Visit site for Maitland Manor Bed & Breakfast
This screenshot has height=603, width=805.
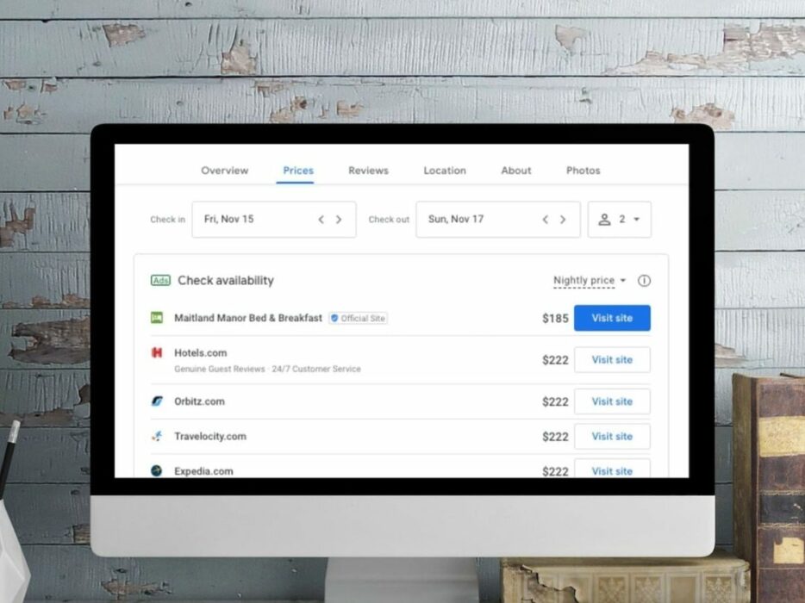pyautogui.click(x=612, y=318)
